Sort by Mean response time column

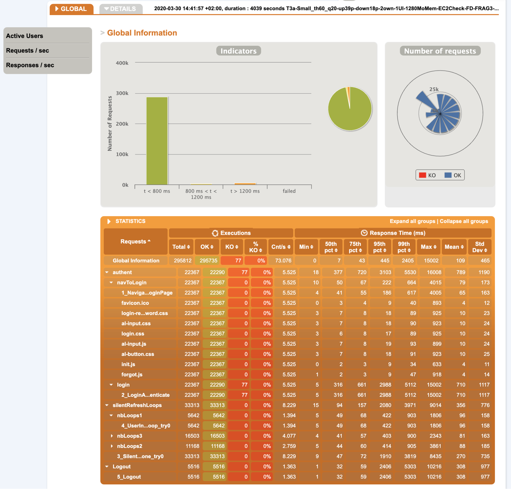click(x=454, y=247)
